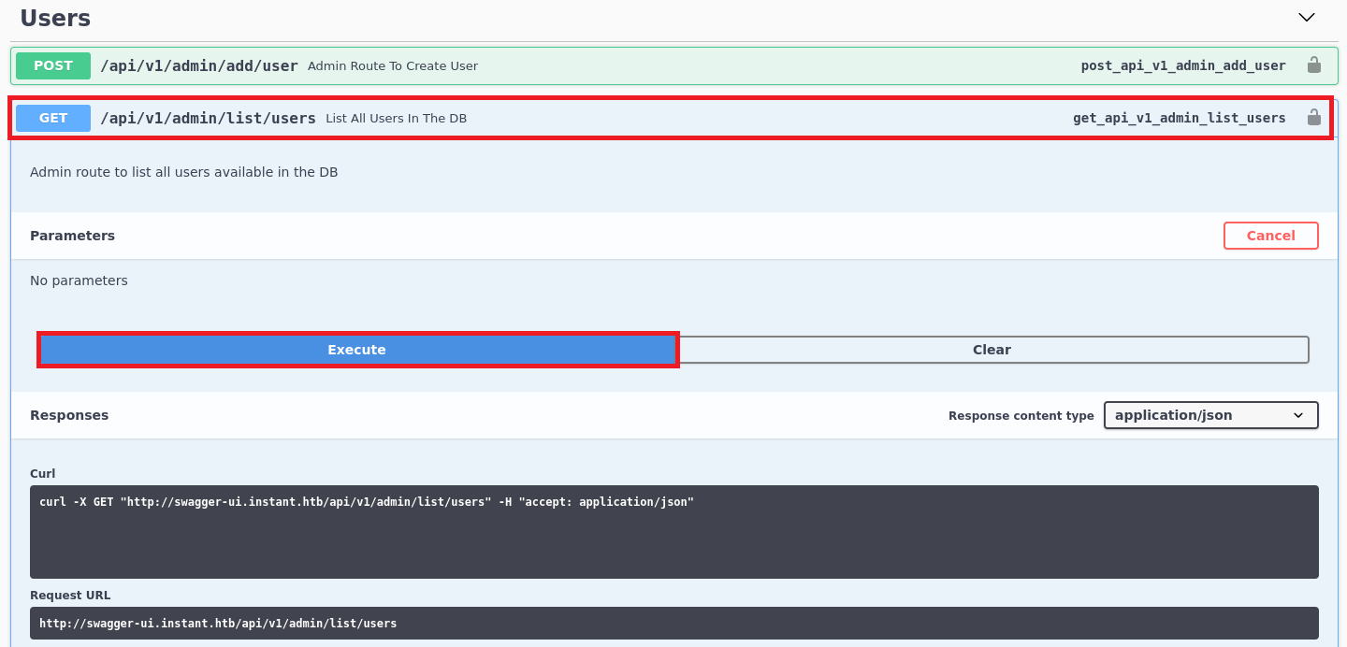The width and height of the screenshot is (1347, 647).
Task: Open the Response content type dropdown
Action: pos(1210,415)
